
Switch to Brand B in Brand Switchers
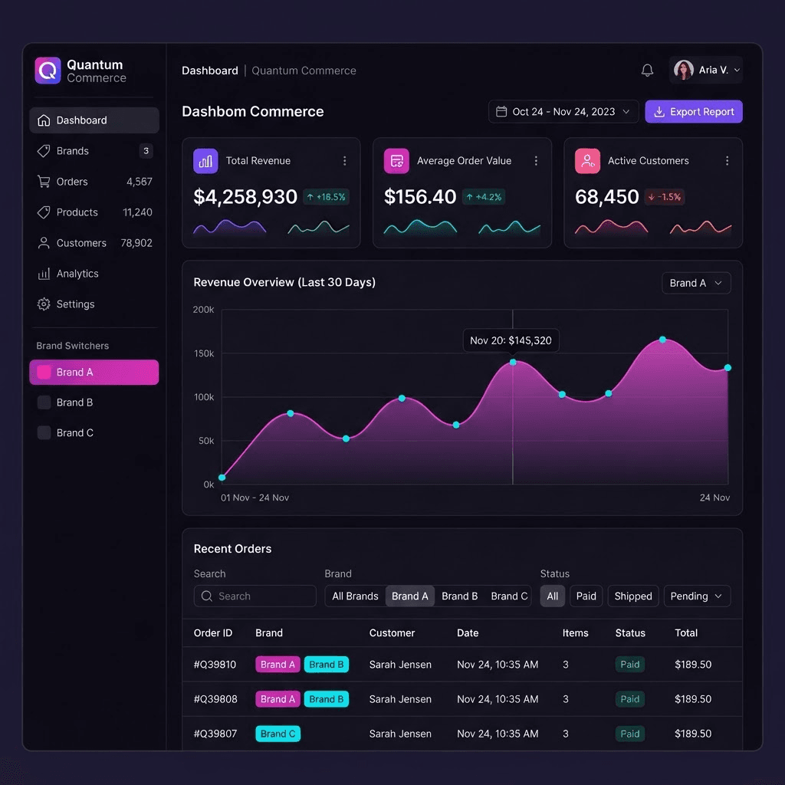pos(94,402)
